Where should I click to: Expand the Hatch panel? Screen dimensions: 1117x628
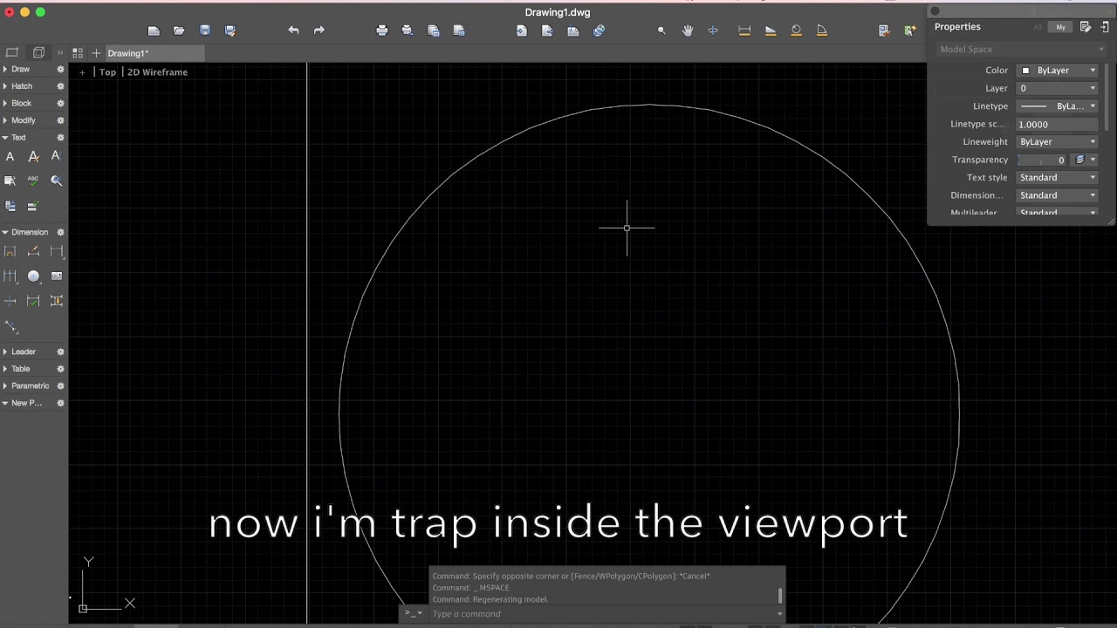(x=5, y=86)
